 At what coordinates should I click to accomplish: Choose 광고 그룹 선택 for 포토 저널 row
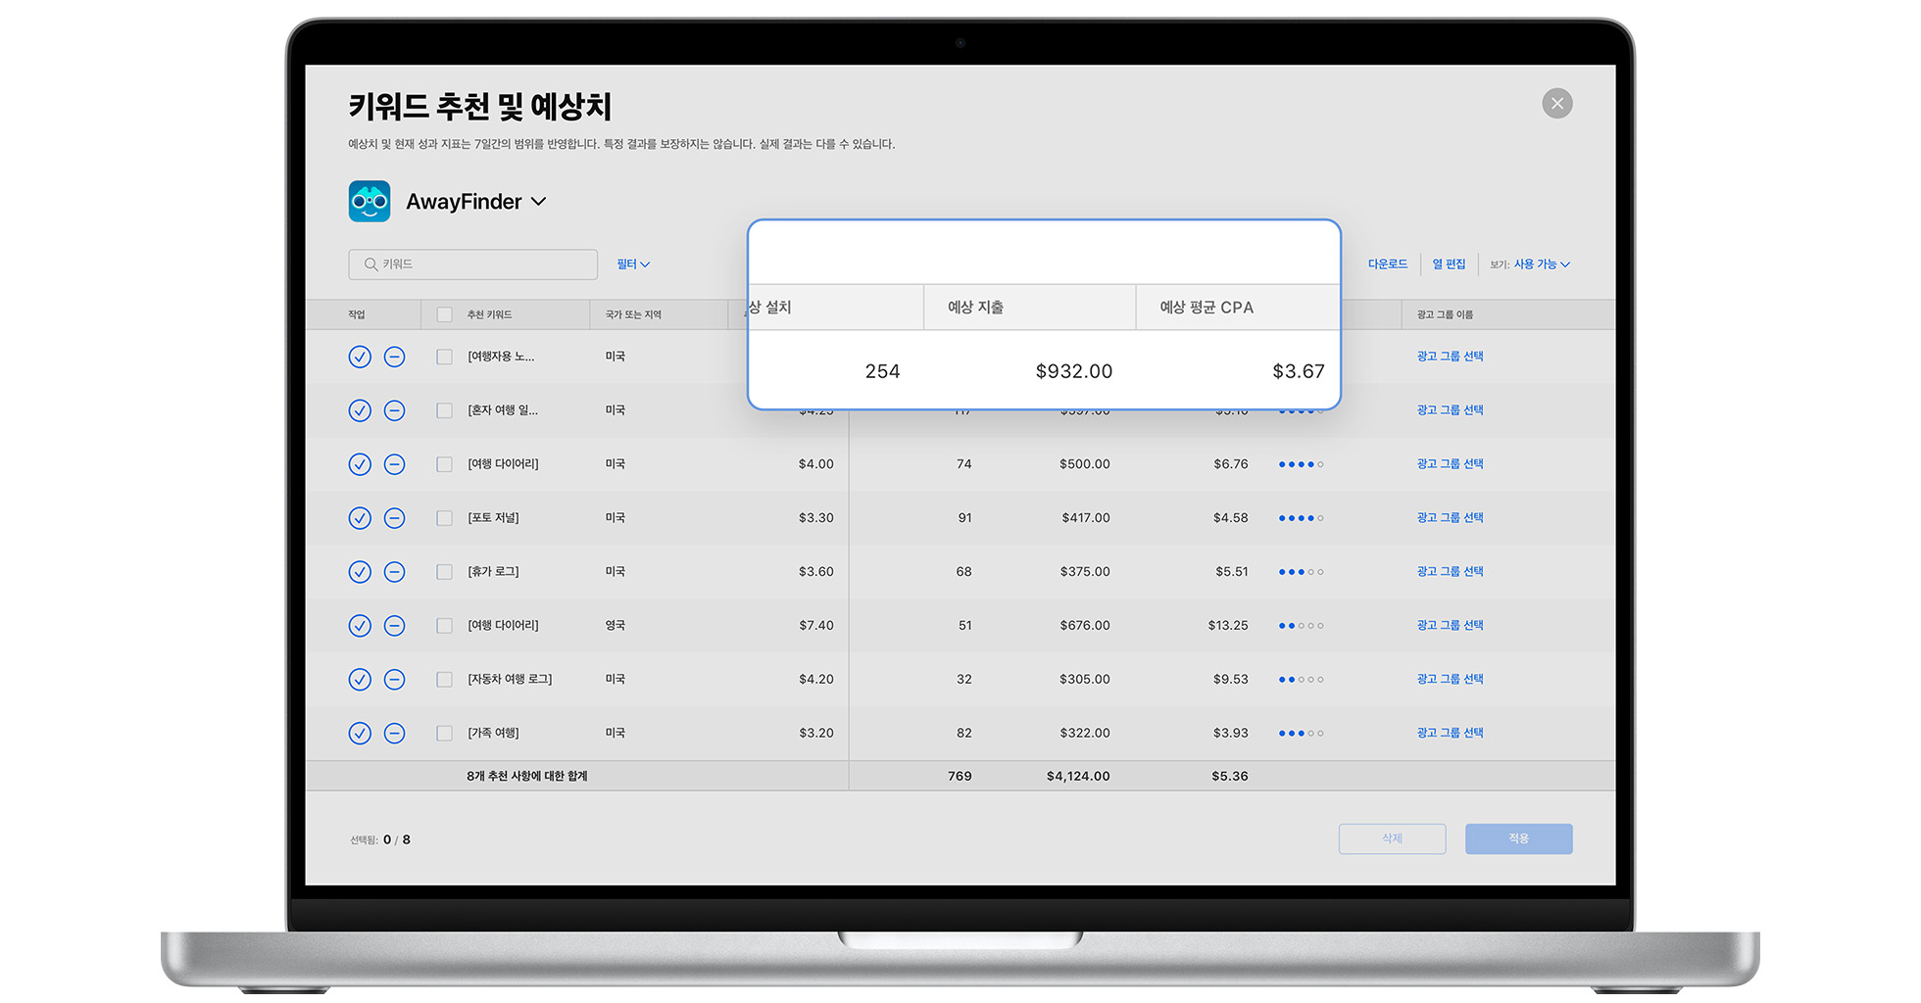point(1450,518)
